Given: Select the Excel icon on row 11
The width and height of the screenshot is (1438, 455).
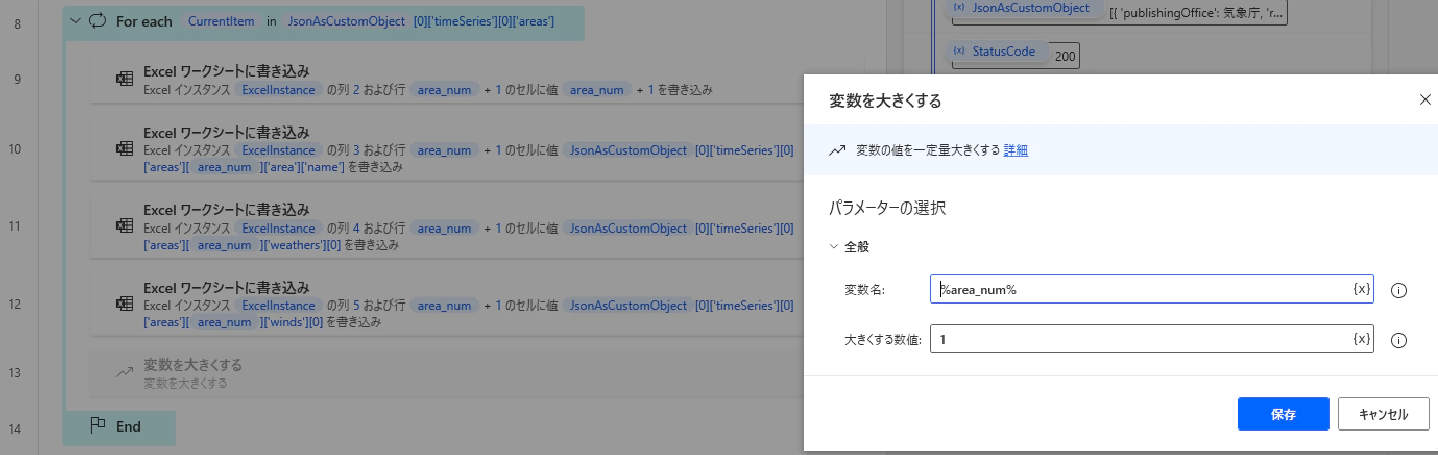Looking at the screenshot, I should (125, 225).
